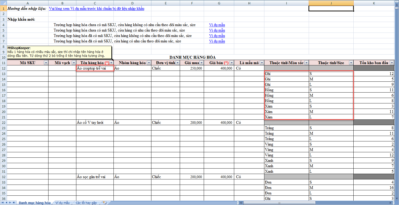This screenshot has width=399, height=205.
Task: Select the cell containing Áo croptop trễ vai
Action: [x=95, y=68]
